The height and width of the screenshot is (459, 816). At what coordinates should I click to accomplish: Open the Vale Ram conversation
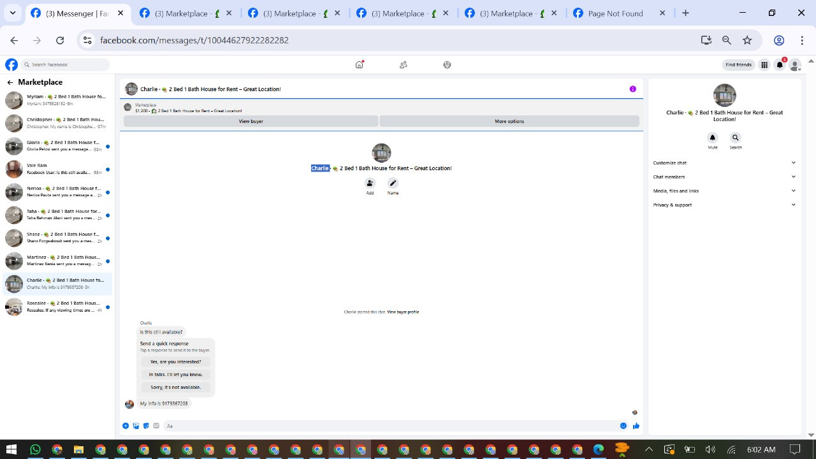point(57,169)
